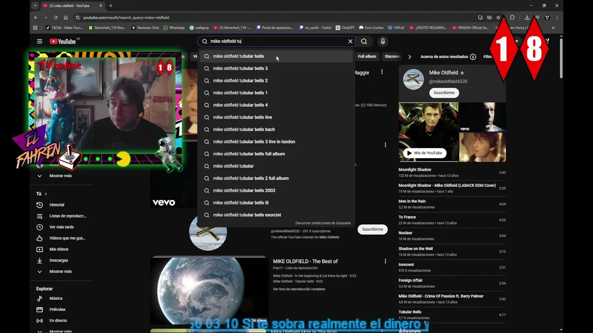Select suggestion mike oldfield tubular bells bach
The image size is (593, 333).
point(276,129)
